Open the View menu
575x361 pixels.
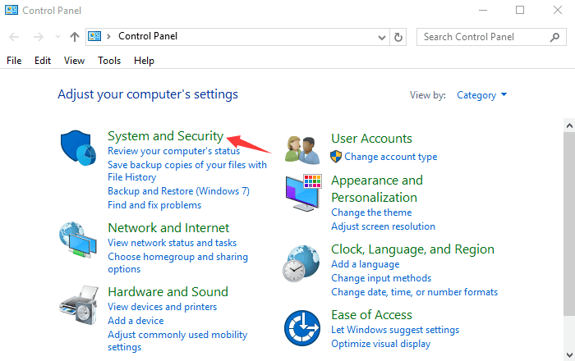pyautogui.click(x=75, y=61)
